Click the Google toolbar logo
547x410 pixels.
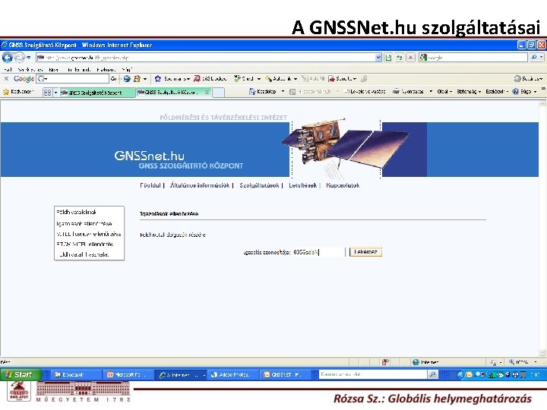24,79
